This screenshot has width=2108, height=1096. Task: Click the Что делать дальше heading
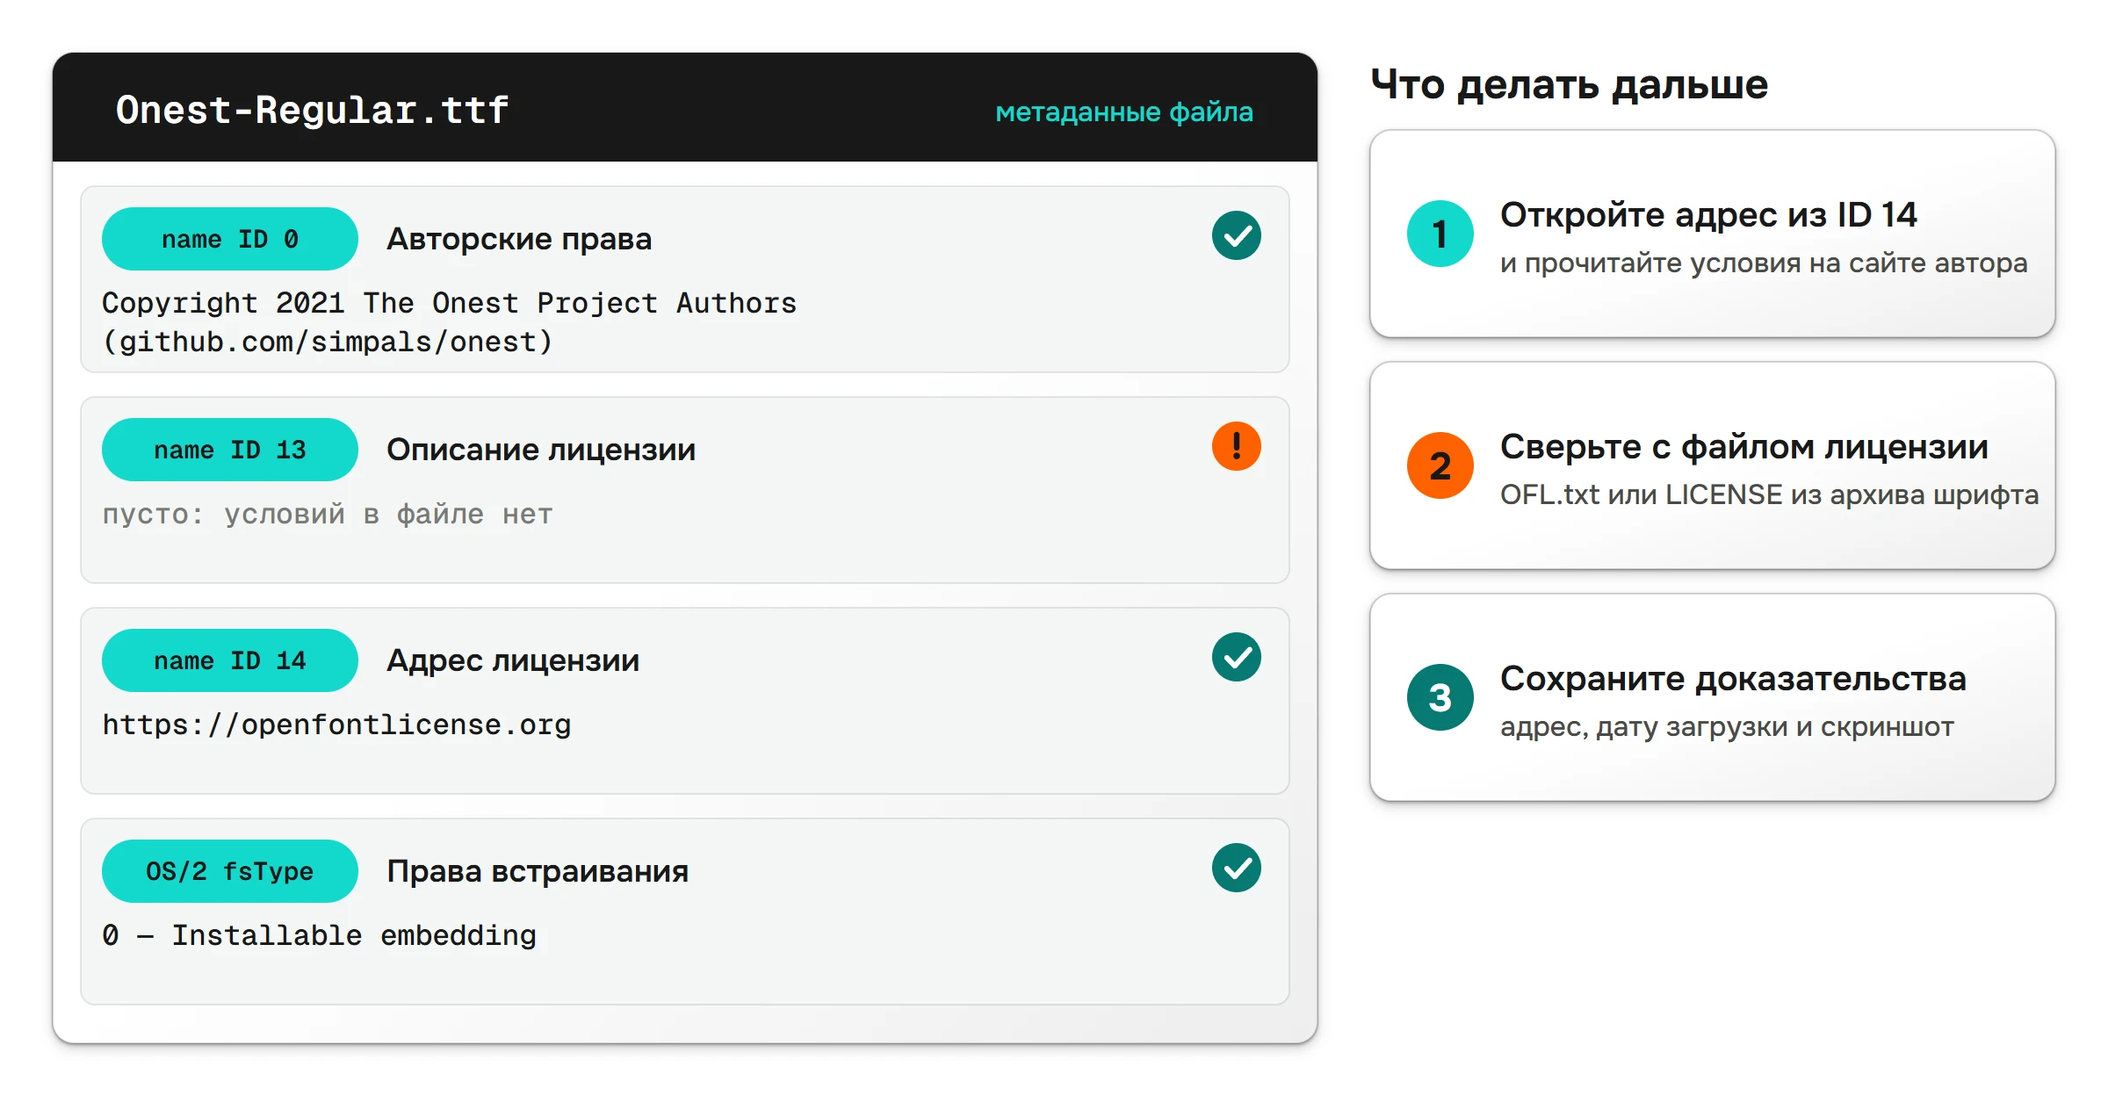pyautogui.click(x=1570, y=84)
